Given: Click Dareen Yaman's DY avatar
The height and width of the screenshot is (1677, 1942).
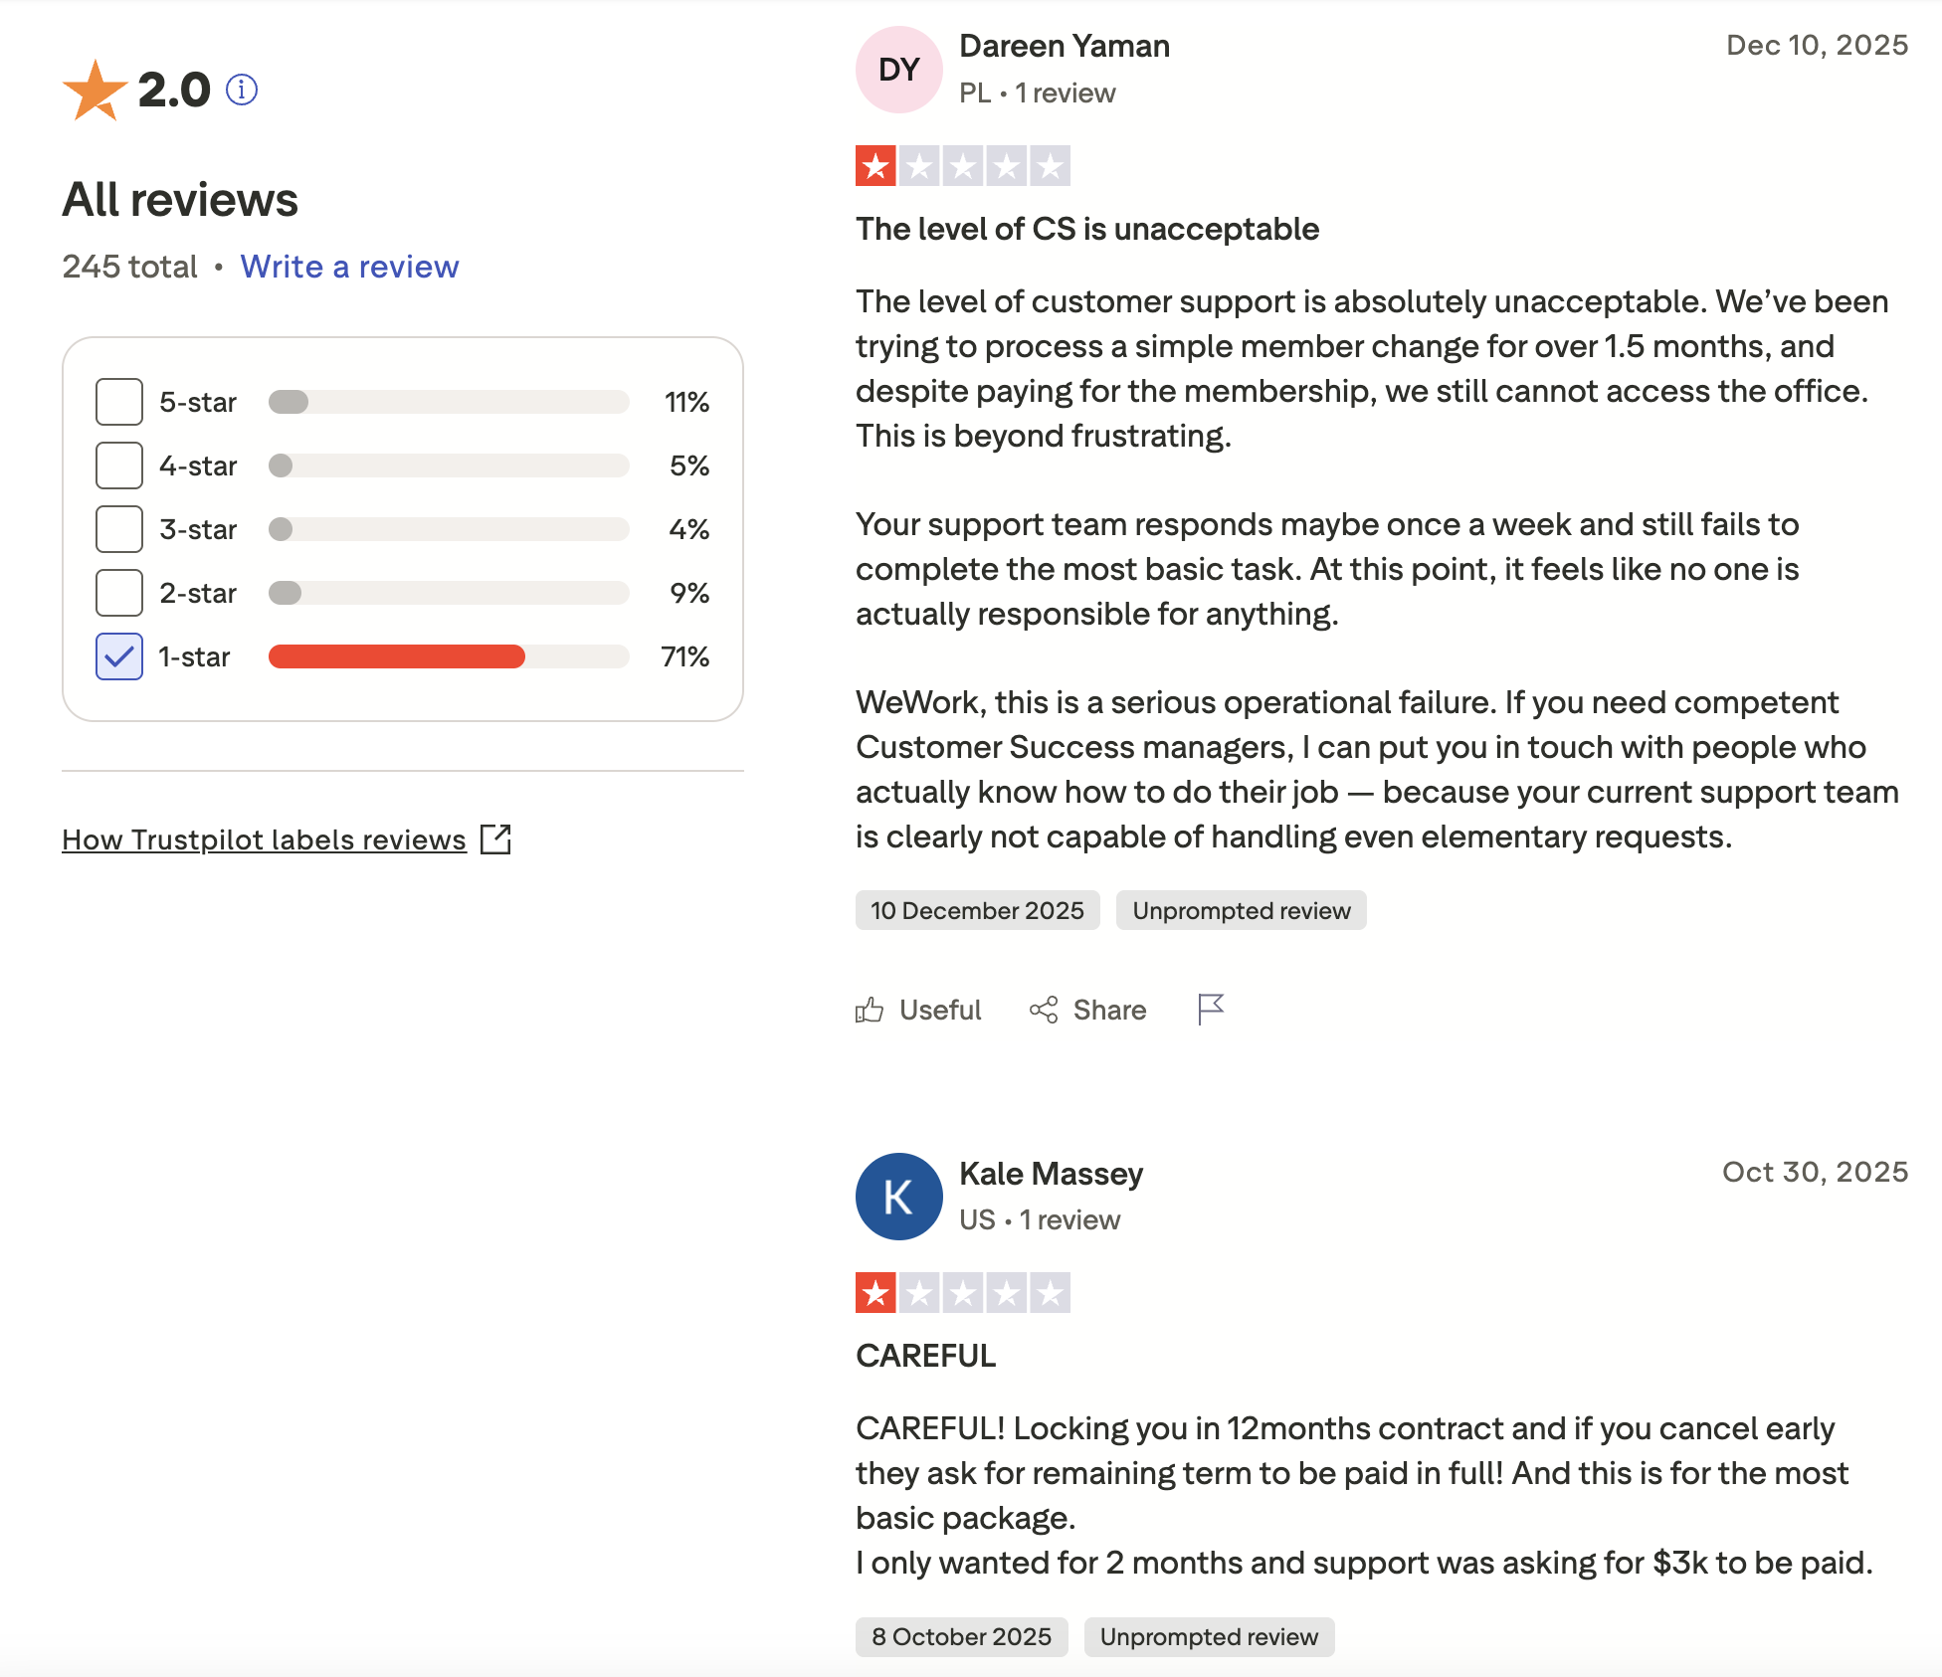Looking at the screenshot, I should [x=898, y=70].
